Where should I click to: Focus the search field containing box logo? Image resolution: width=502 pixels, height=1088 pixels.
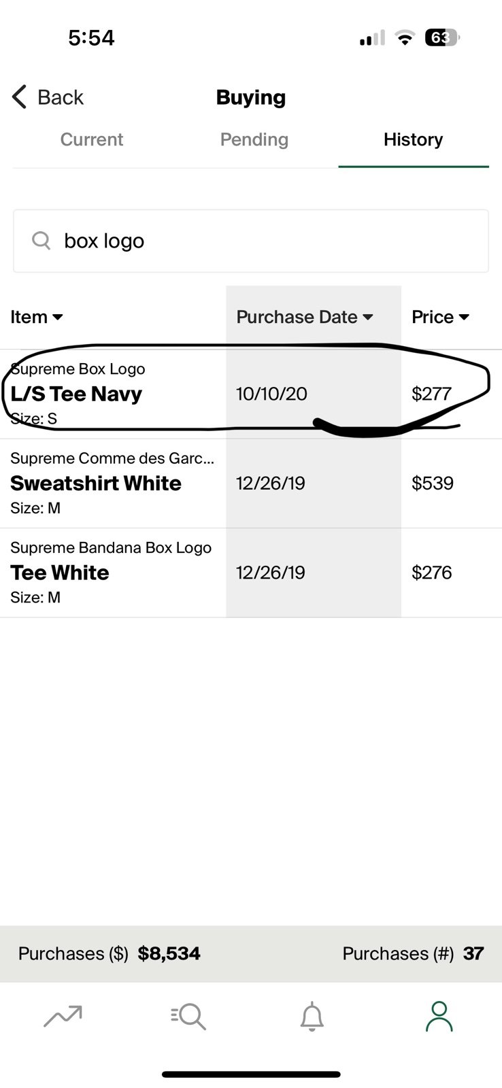pos(251,241)
